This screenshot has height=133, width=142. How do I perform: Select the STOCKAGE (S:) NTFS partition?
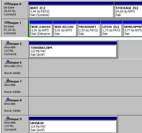coord(128,11)
